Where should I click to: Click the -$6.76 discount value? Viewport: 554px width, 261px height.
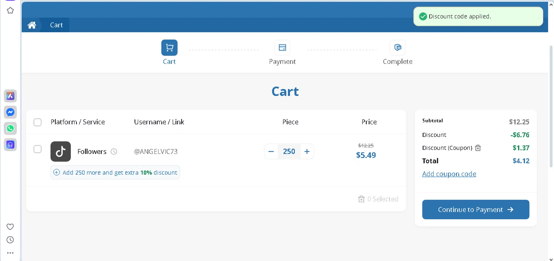520,135
